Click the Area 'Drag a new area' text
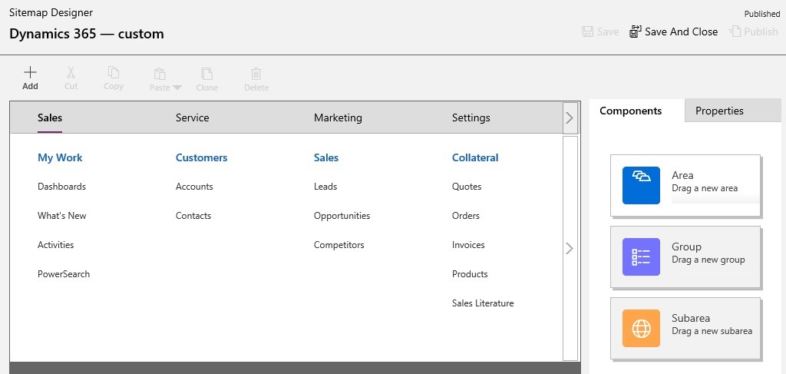 705,188
